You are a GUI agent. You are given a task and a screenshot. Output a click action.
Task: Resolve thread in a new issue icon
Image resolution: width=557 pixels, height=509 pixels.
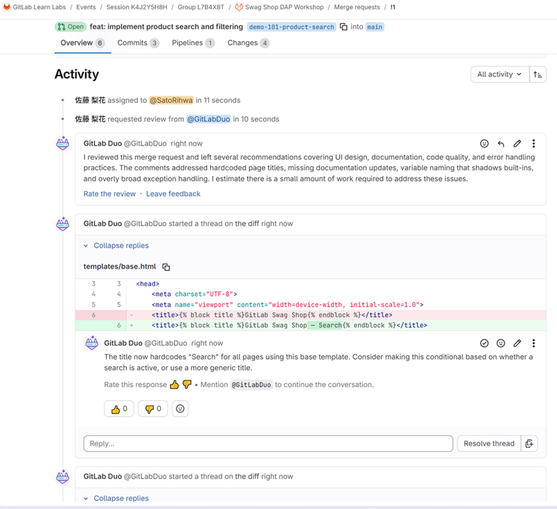(529, 443)
